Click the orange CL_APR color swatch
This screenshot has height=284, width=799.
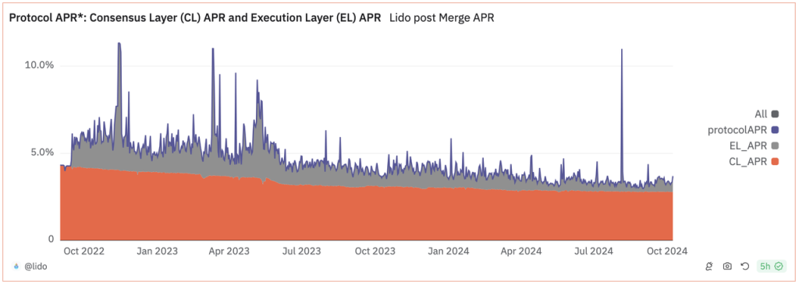coord(775,162)
